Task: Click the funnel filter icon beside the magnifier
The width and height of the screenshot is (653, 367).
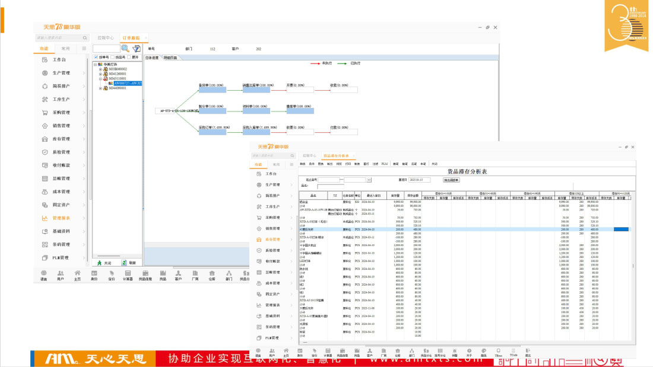Action: (137, 49)
